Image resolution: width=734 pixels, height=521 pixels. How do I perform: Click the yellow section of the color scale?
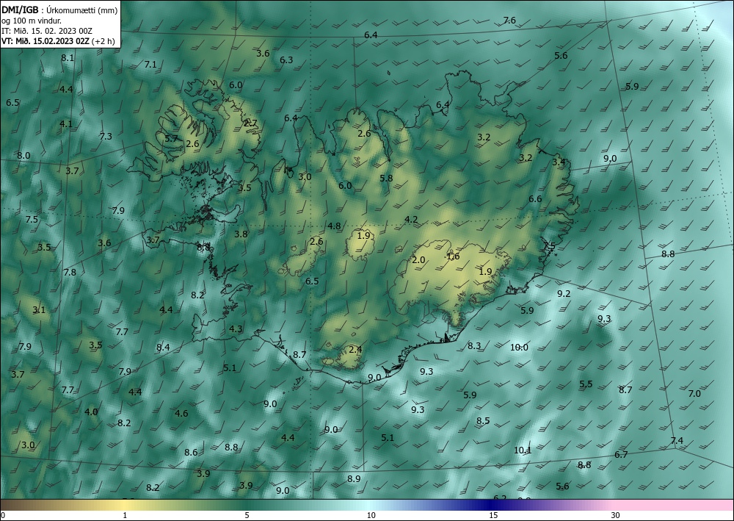tap(125, 505)
